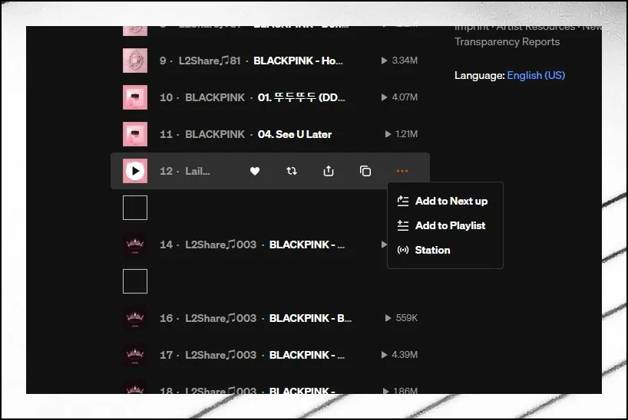Choose Add to Next up from the menu
Image resolution: width=628 pixels, height=420 pixels.
point(451,201)
